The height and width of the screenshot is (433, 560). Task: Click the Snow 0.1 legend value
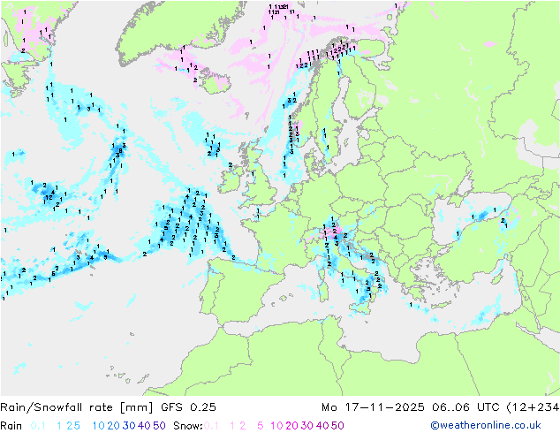(211, 426)
